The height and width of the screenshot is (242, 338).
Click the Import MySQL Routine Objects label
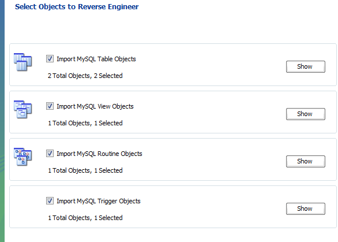coord(99,154)
